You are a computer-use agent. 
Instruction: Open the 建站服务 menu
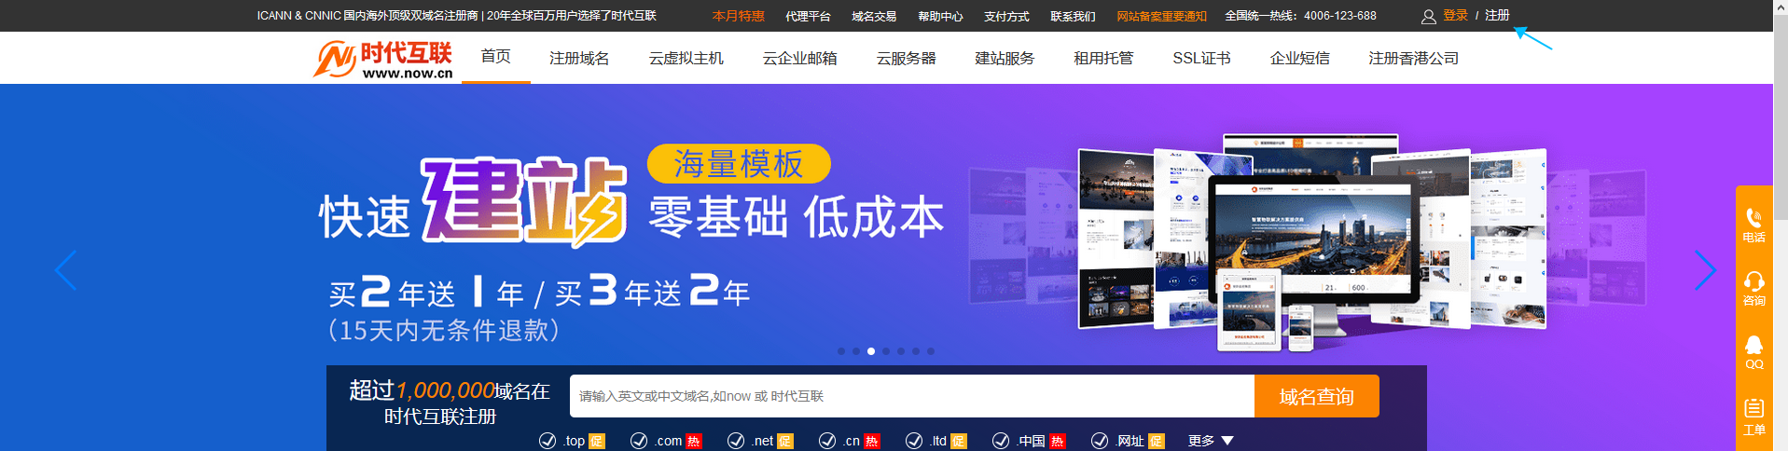1005,58
